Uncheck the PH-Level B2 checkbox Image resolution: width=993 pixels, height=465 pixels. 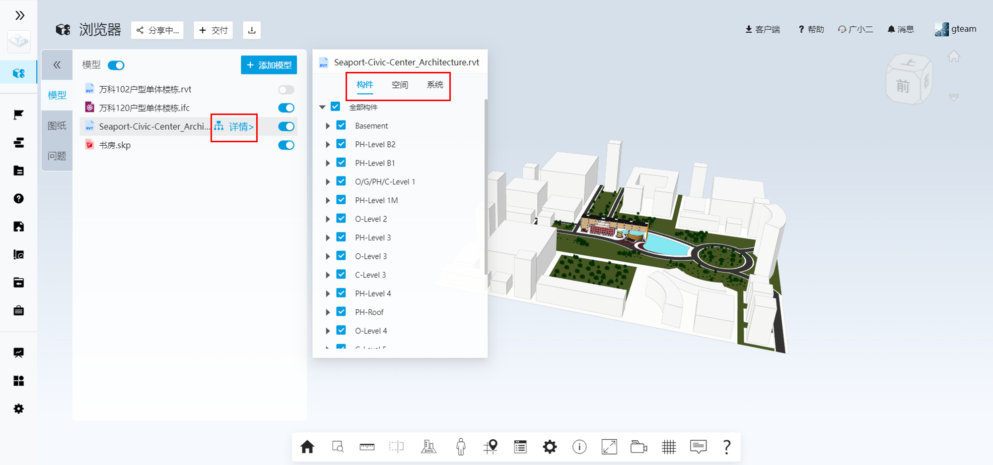[x=341, y=144]
